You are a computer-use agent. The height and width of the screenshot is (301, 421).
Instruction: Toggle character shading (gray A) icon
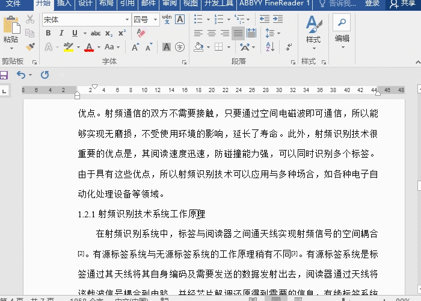click(x=167, y=47)
